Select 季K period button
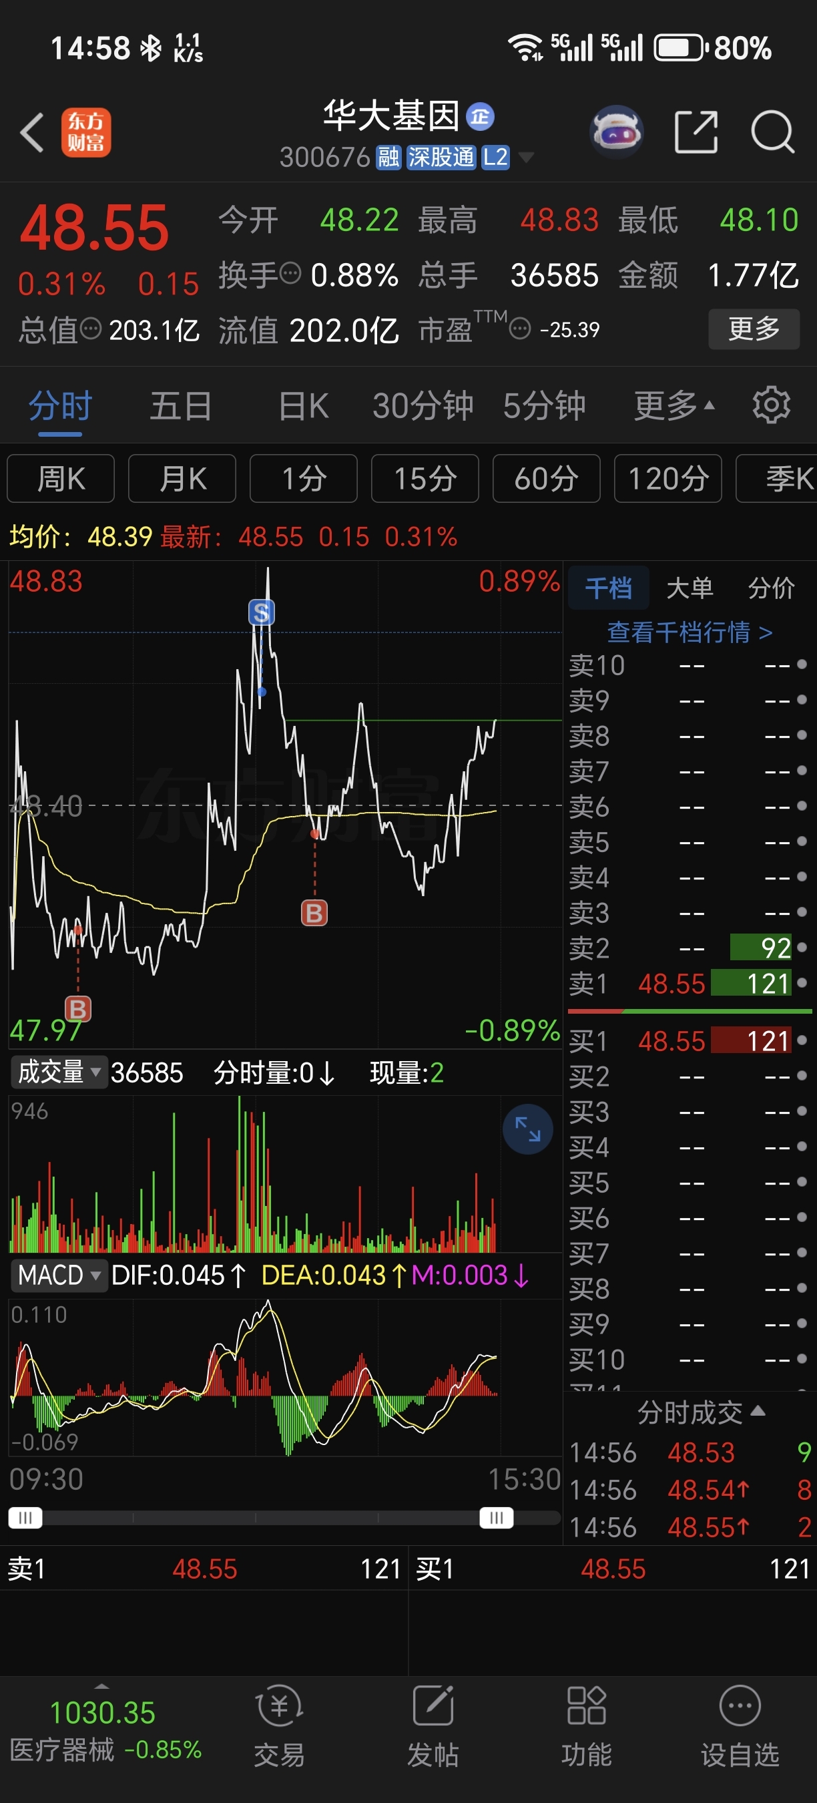 point(776,478)
